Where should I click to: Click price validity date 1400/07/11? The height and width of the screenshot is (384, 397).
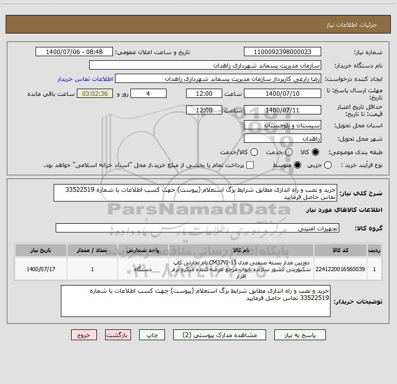point(283,110)
